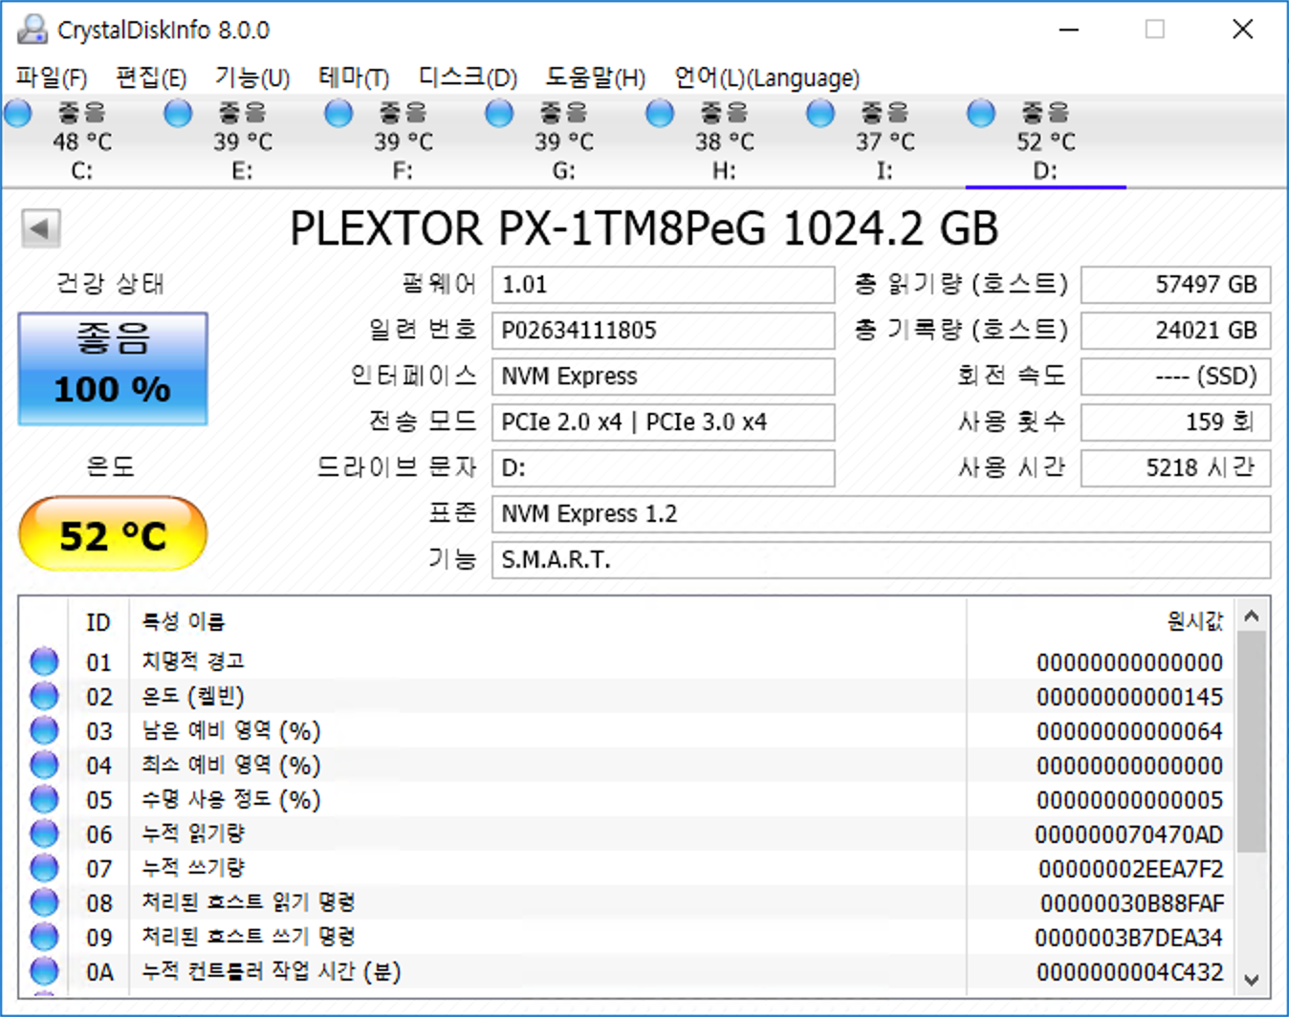
Task: Select the E: drive status orb
Action: (x=178, y=114)
